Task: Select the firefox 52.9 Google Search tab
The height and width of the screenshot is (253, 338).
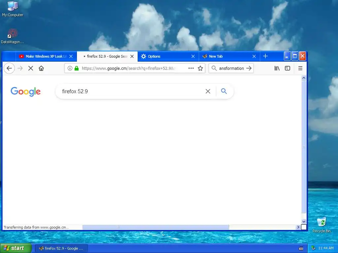Action: pos(107,56)
